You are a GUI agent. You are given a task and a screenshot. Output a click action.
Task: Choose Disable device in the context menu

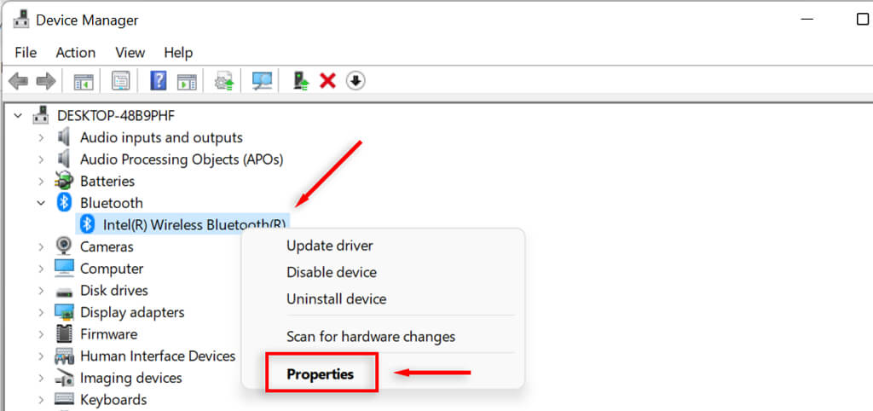tap(332, 272)
